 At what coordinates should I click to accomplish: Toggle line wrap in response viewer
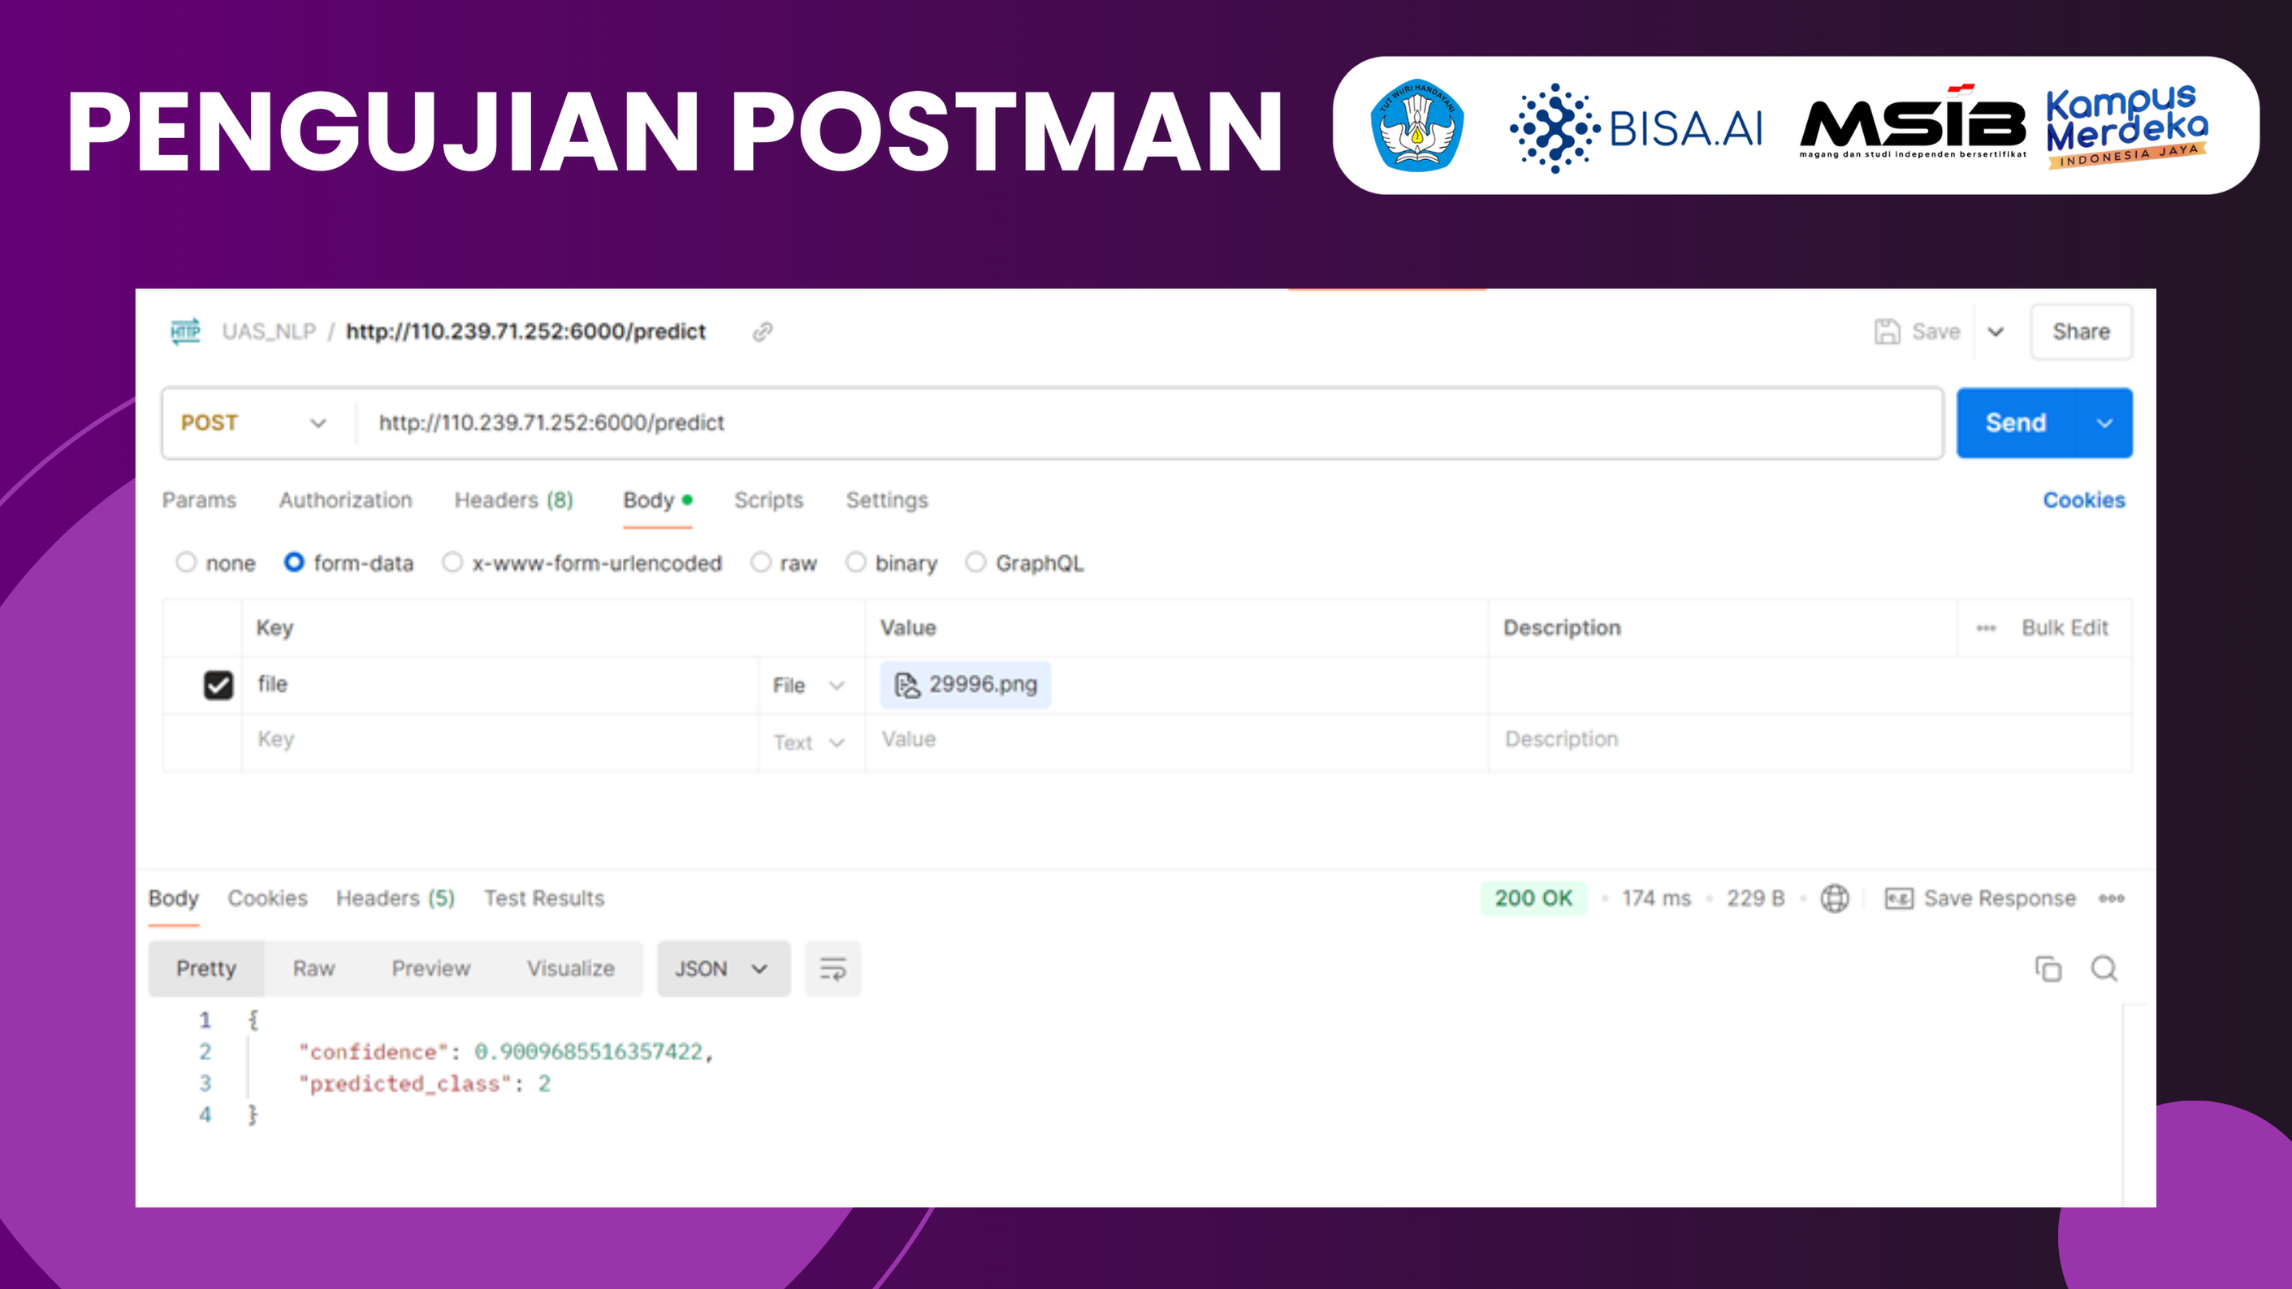tap(832, 969)
